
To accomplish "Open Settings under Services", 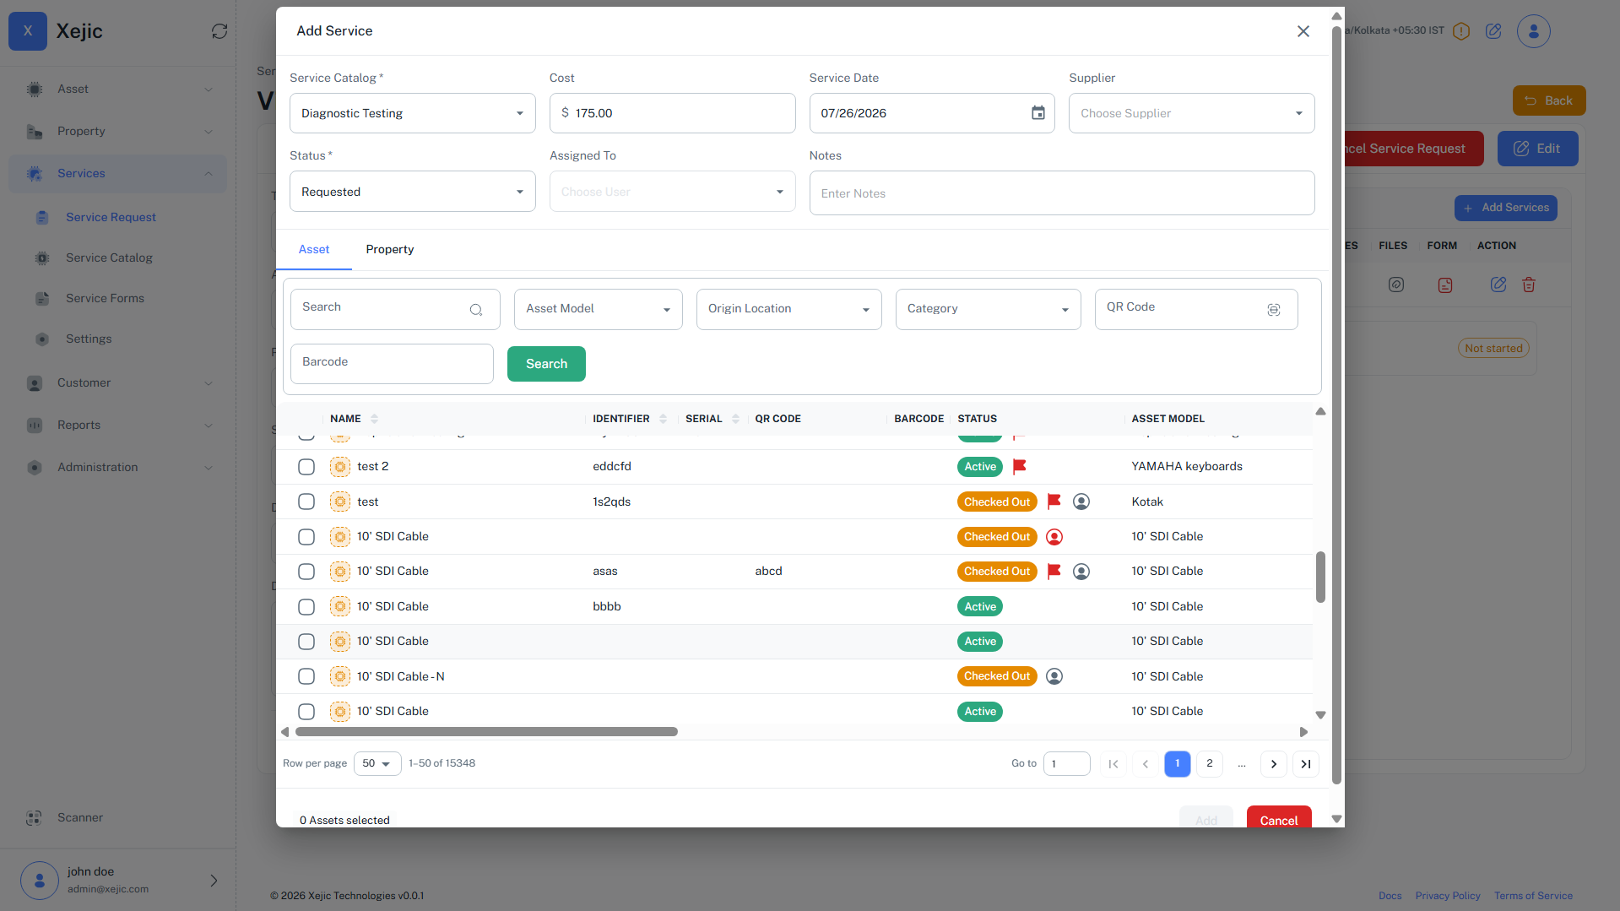I will 89,339.
